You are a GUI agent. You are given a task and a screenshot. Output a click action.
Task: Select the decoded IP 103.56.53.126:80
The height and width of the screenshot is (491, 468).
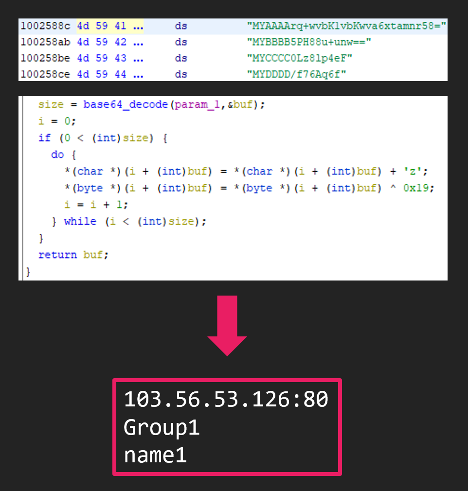(x=226, y=400)
